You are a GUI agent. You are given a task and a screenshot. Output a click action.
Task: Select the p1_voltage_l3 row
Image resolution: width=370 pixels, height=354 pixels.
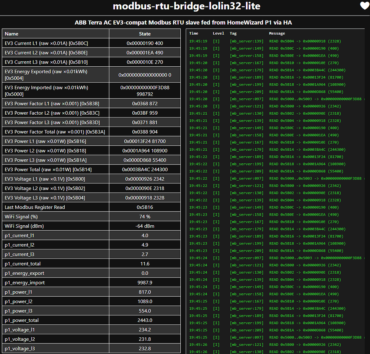click(x=91, y=348)
